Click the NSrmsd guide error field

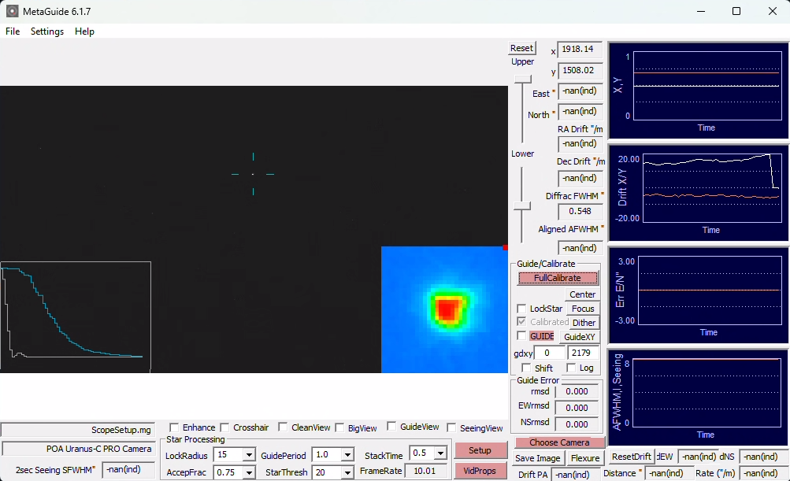point(577,424)
